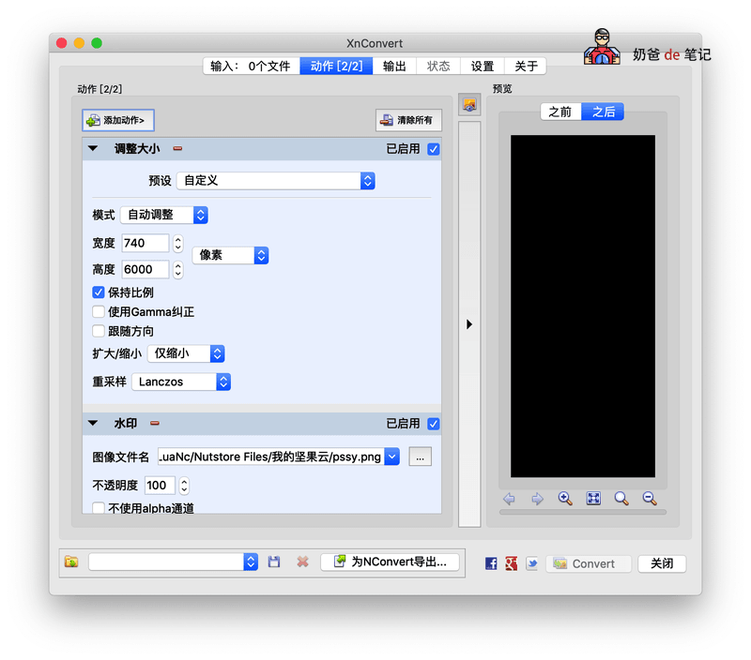Show the 之后 after preview
The height and width of the screenshot is (660, 751).
603,112
